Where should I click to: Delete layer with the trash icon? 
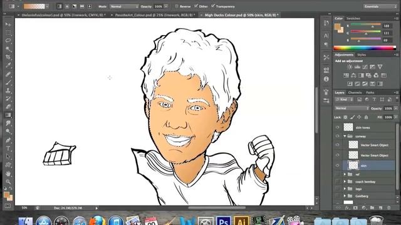tap(388, 208)
